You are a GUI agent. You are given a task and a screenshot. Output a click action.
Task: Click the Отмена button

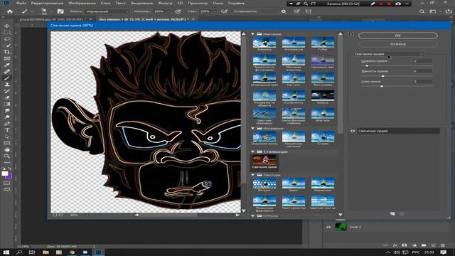point(398,44)
